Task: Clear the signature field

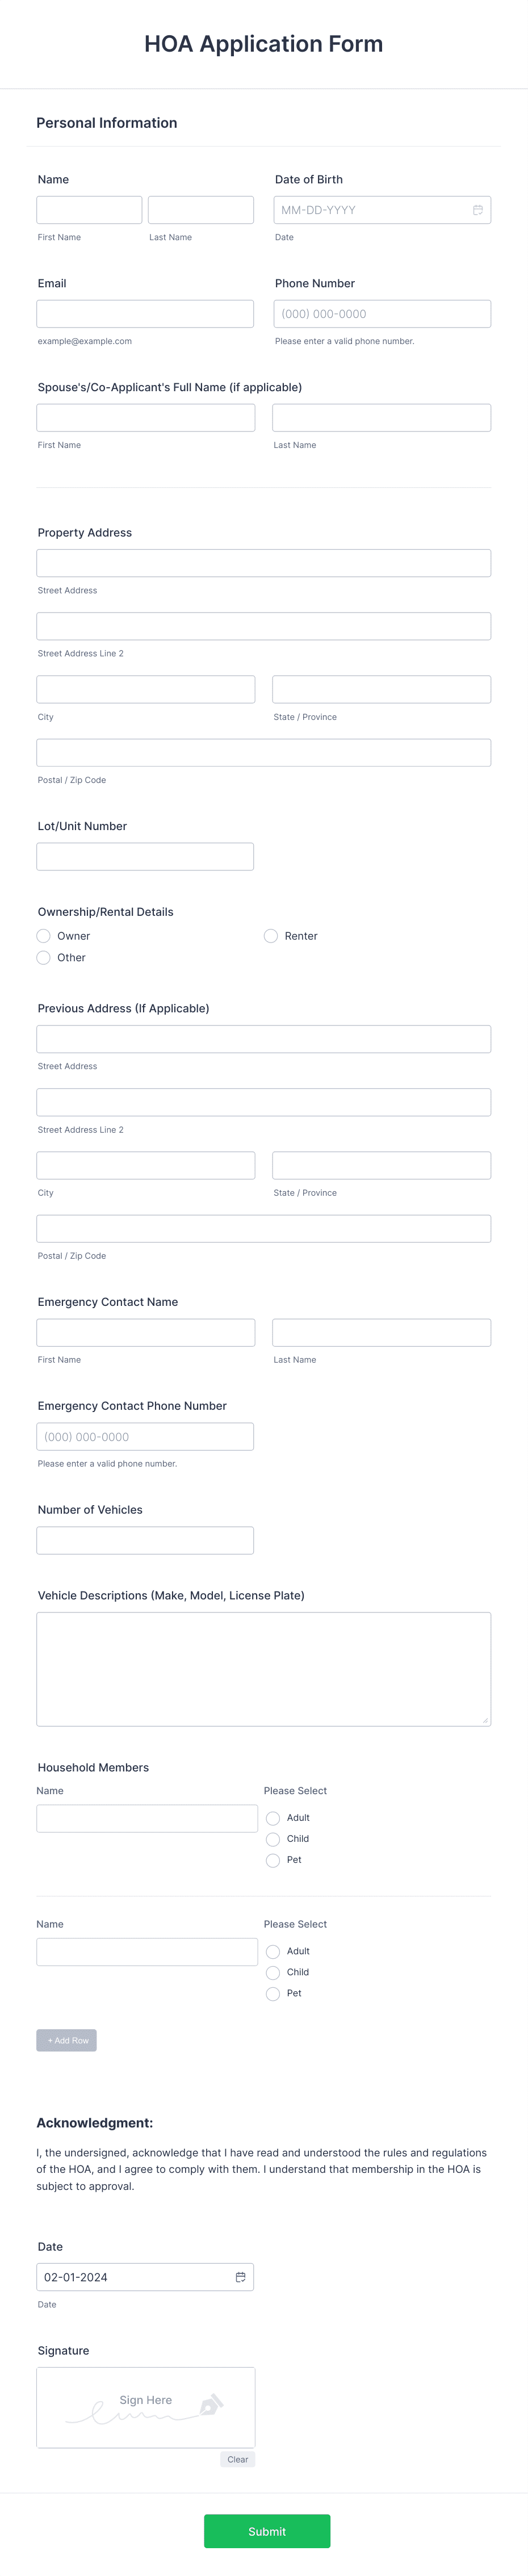Action: (237, 2459)
